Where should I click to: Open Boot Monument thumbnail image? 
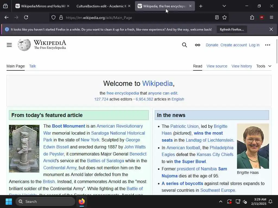click(24, 149)
